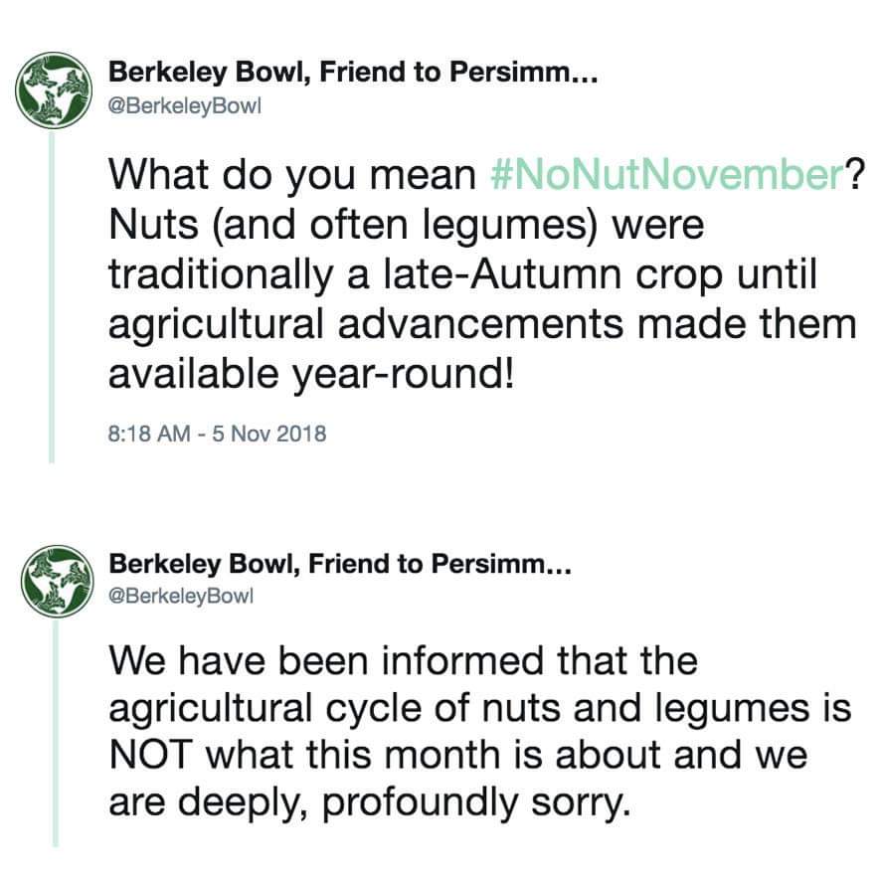Open the Berkeley Bowl avatar on the first tweet
The image size is (881, 881).
[54, 89]
